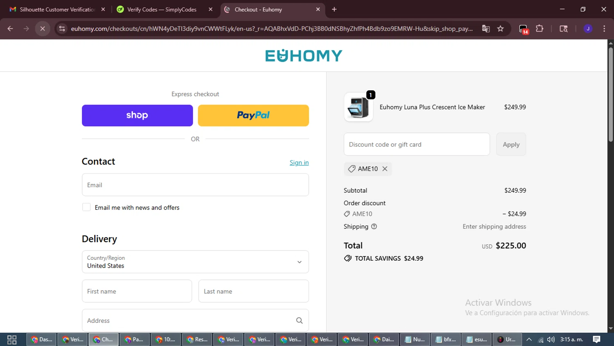Select the Checkout - Euhomy tab
614x346 pixels.
click(x=272, y=9)
